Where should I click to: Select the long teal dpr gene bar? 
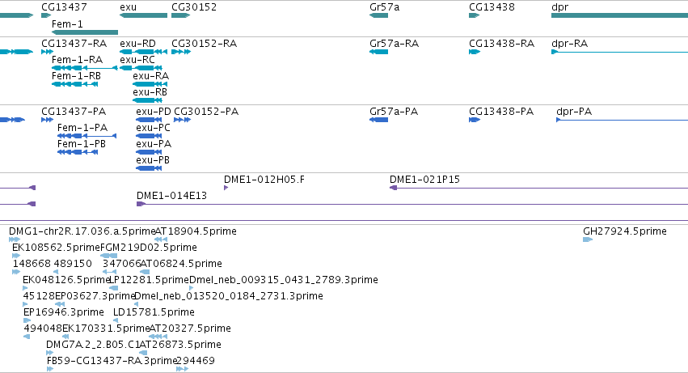619,15
